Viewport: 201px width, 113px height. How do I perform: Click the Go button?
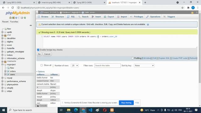coord(39,54)
